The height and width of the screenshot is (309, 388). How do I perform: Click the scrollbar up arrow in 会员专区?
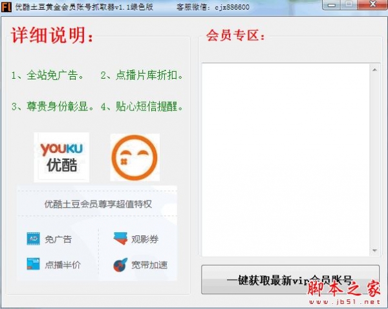coord(374,70)
